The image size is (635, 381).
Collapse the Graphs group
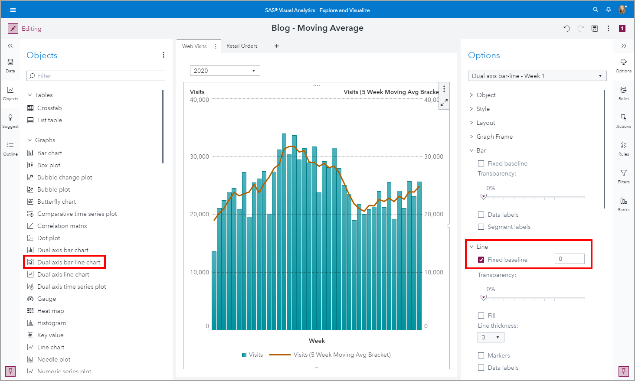30,140
